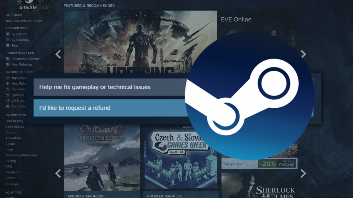
Task: Click the EVE Uprising featured banner
Action: [138, 41]
